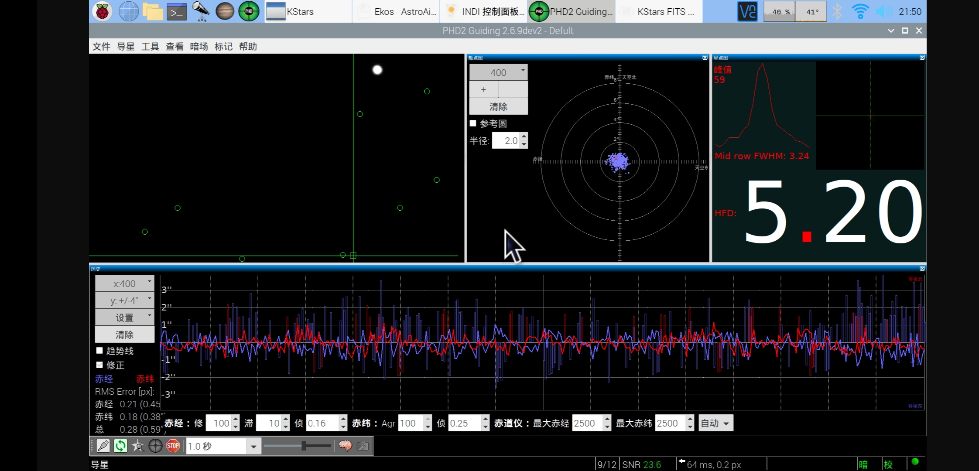Click the red STOP icon

tap(173, 446)
